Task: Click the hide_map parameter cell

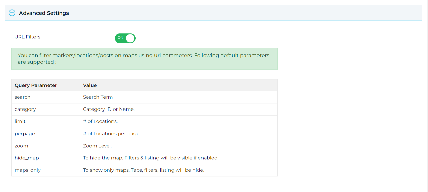Action: (x=46, y=158)
